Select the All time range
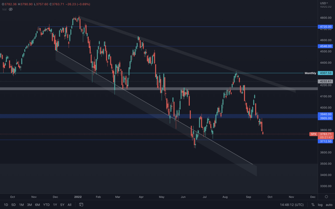The width and height of the screenshot is (335, 209). click(x=69, y=205)
